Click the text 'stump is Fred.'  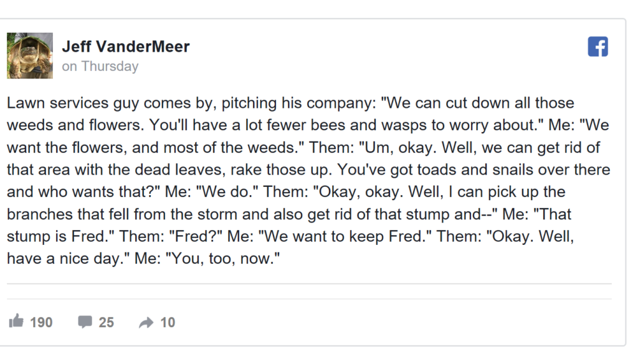coord(60,236)
